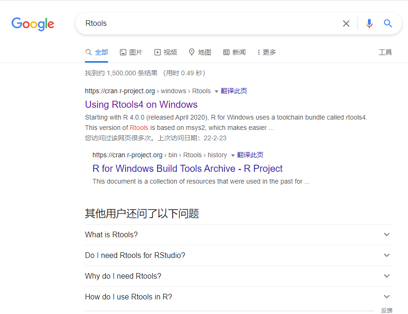Open dropdown arrow next to windows › Rtools URL

pyautogui.click(x=216, y=91)
